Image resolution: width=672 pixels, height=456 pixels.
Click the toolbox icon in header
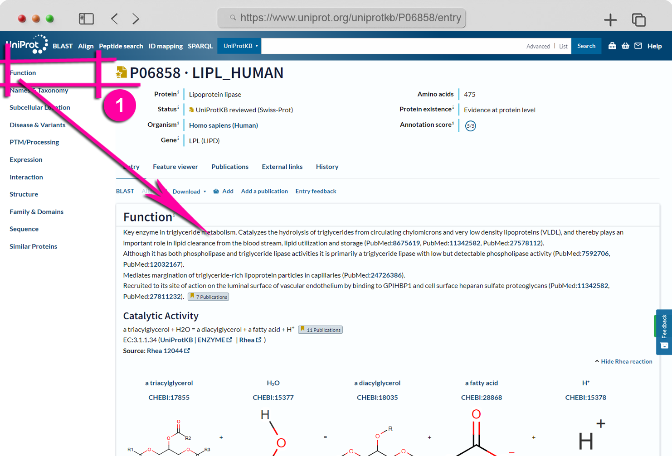coord(612,46)
